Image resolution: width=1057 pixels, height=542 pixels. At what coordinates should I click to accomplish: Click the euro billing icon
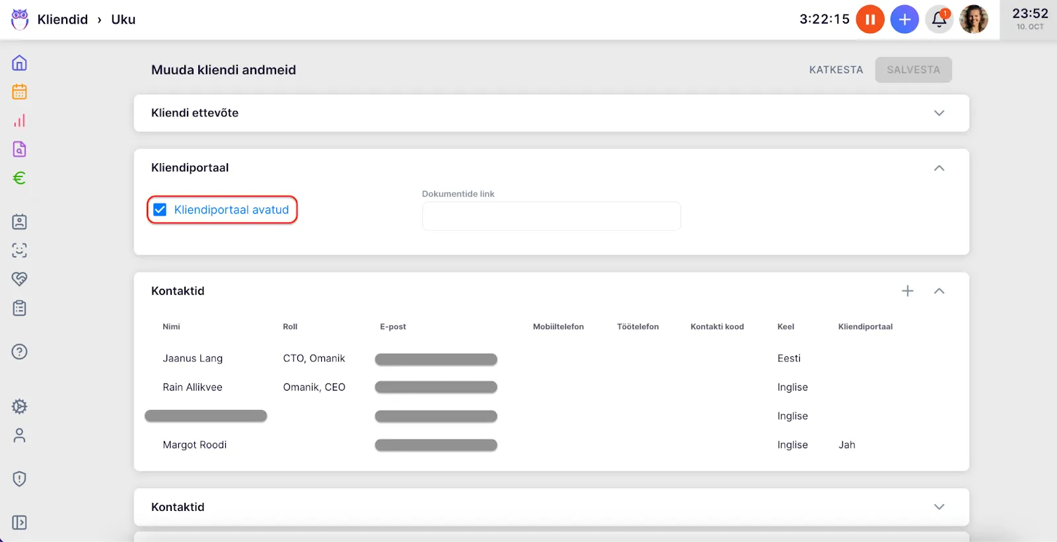[20, 178]
